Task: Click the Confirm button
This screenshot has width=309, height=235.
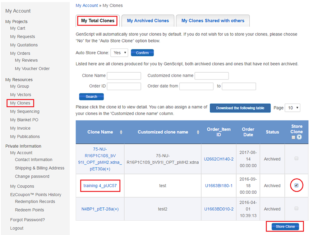Action: tap(142, 53)
